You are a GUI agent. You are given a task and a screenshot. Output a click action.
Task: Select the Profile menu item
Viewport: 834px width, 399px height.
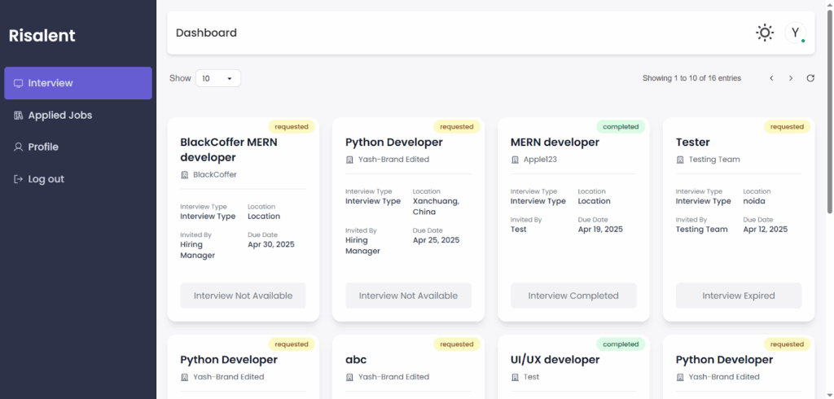pos(43,147)
